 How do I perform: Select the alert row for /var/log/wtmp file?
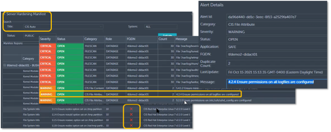[119, 58]
